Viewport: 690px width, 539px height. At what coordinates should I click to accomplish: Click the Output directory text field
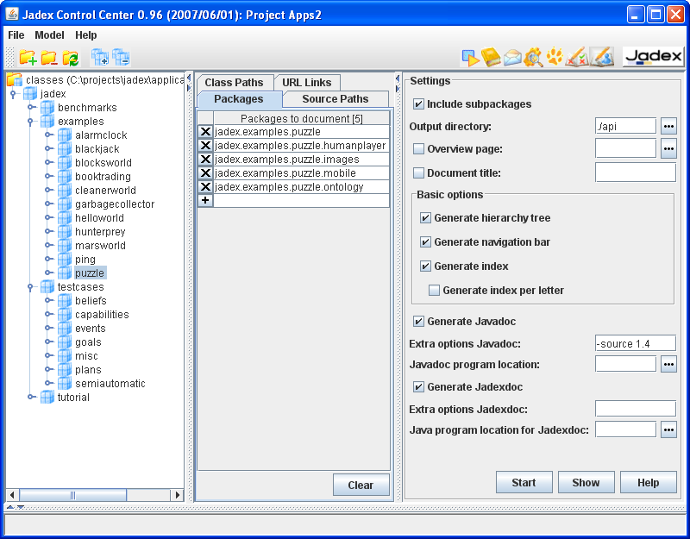coord(626,126)
